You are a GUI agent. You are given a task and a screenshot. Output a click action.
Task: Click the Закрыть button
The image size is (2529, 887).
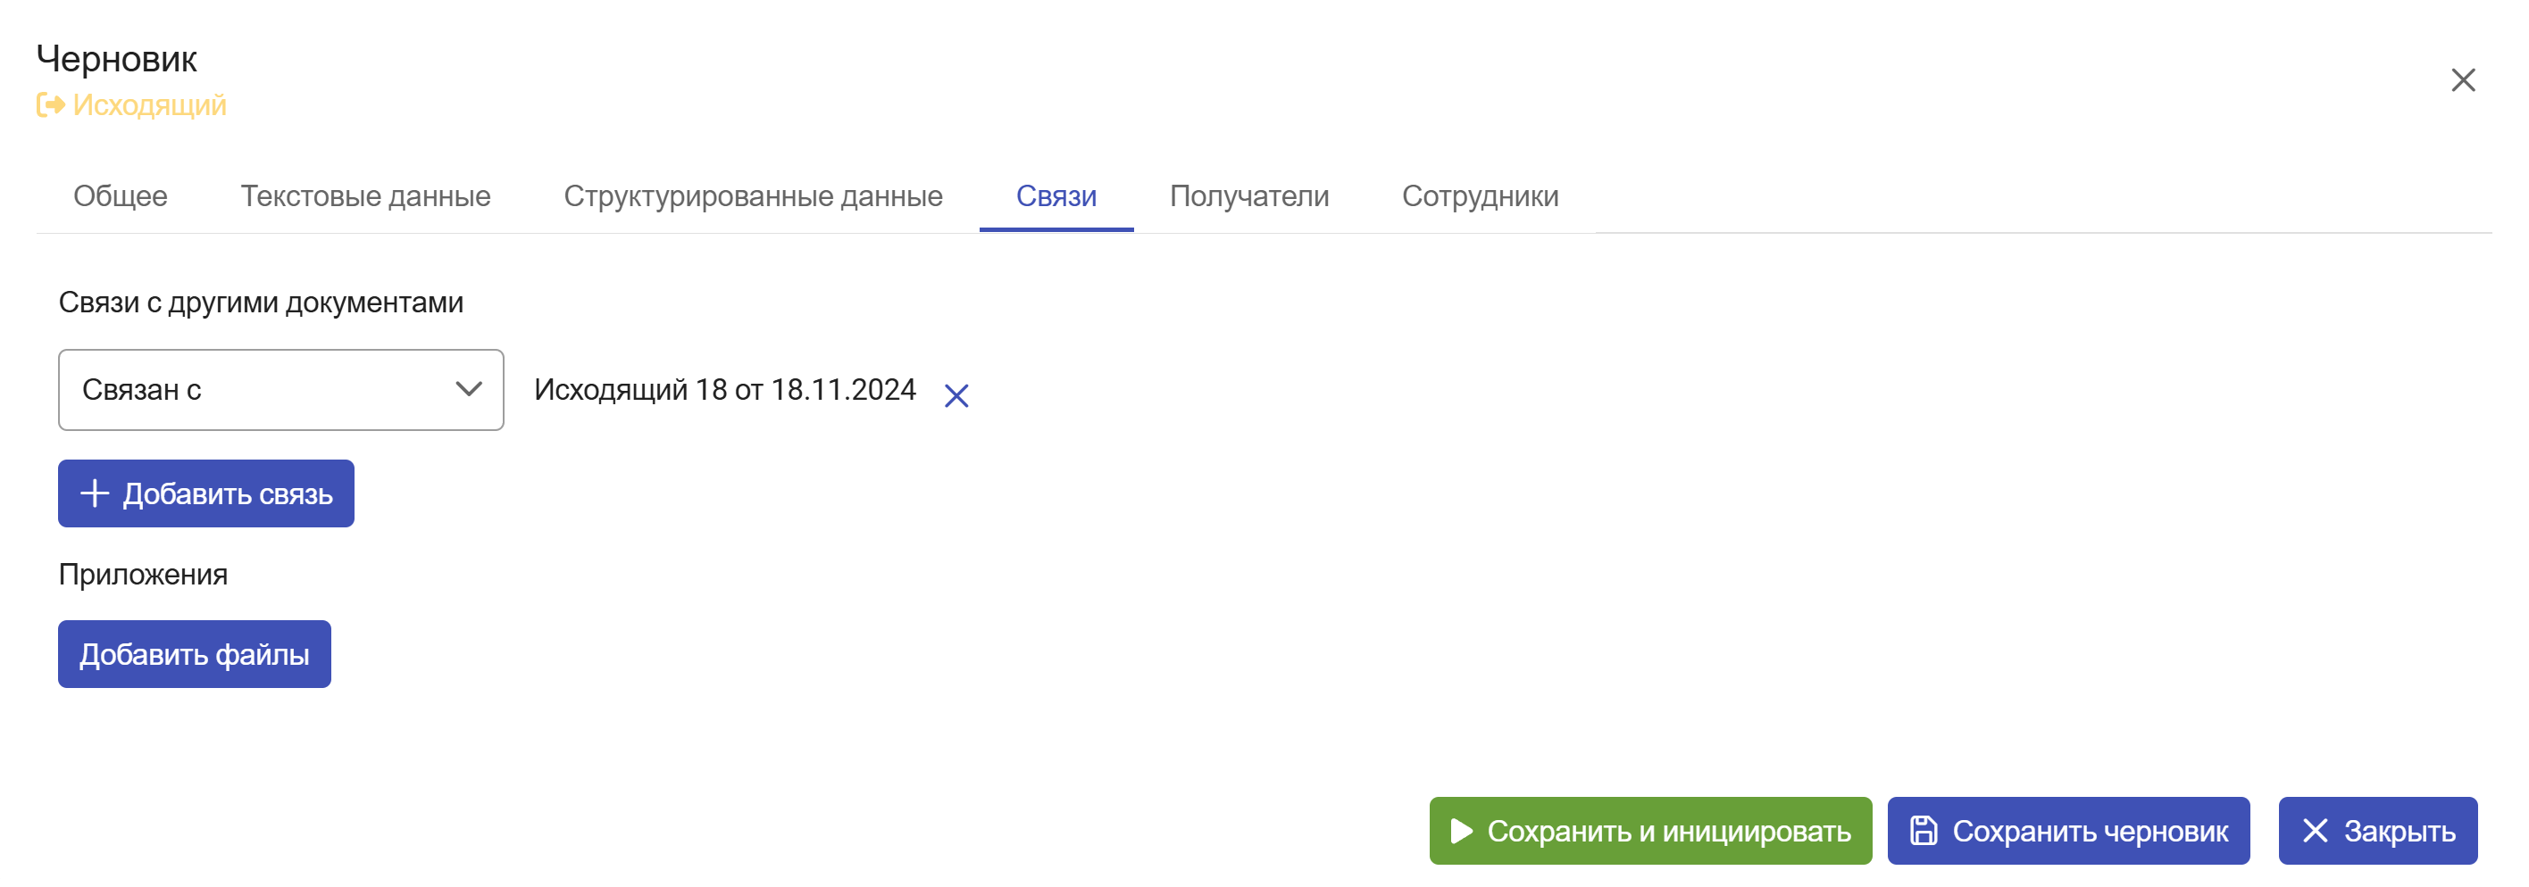click(2378, 831)
